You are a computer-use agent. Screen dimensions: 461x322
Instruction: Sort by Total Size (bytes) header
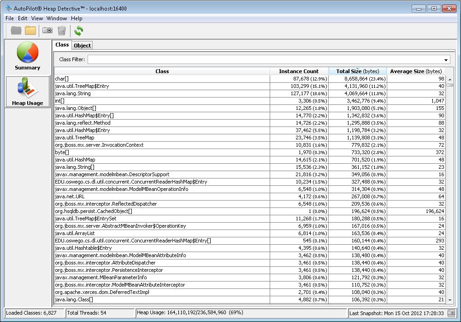[x=358, y=71]
